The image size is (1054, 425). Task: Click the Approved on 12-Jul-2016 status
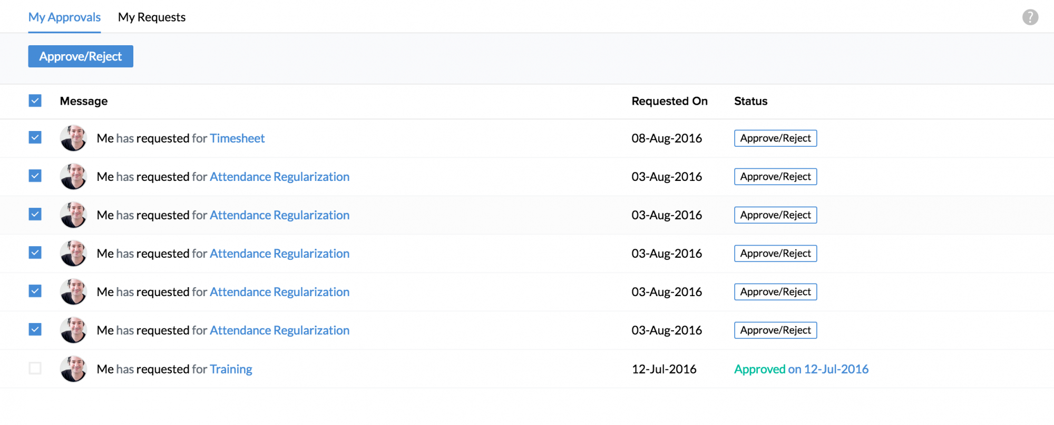[x=801, y=369]
